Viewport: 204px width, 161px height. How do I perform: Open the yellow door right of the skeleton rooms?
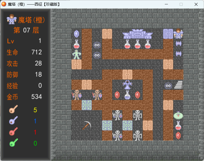pyautogui.click(x=148, y=125)
